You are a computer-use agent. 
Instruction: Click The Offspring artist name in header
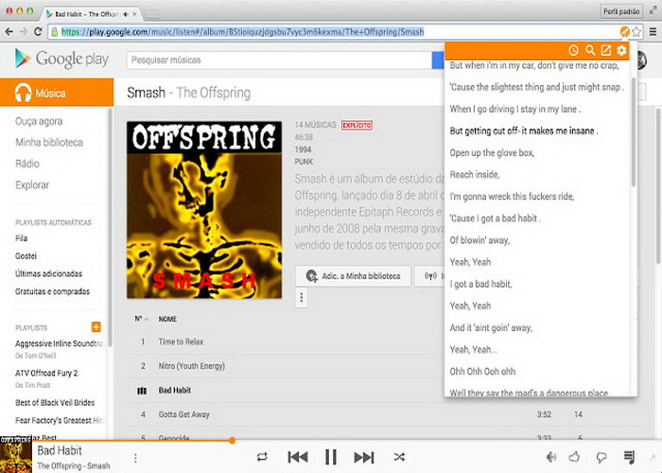tap(213, 93)
